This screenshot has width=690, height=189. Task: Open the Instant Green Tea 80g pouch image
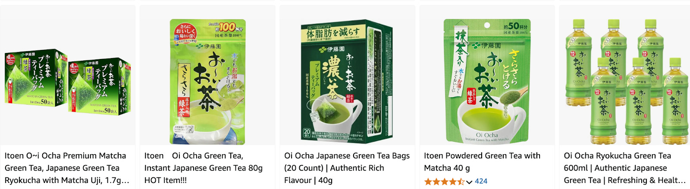207,82
